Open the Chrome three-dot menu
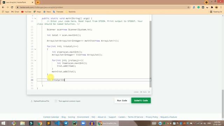The width and height of the screenshot is (224, 126). (221, 7)
